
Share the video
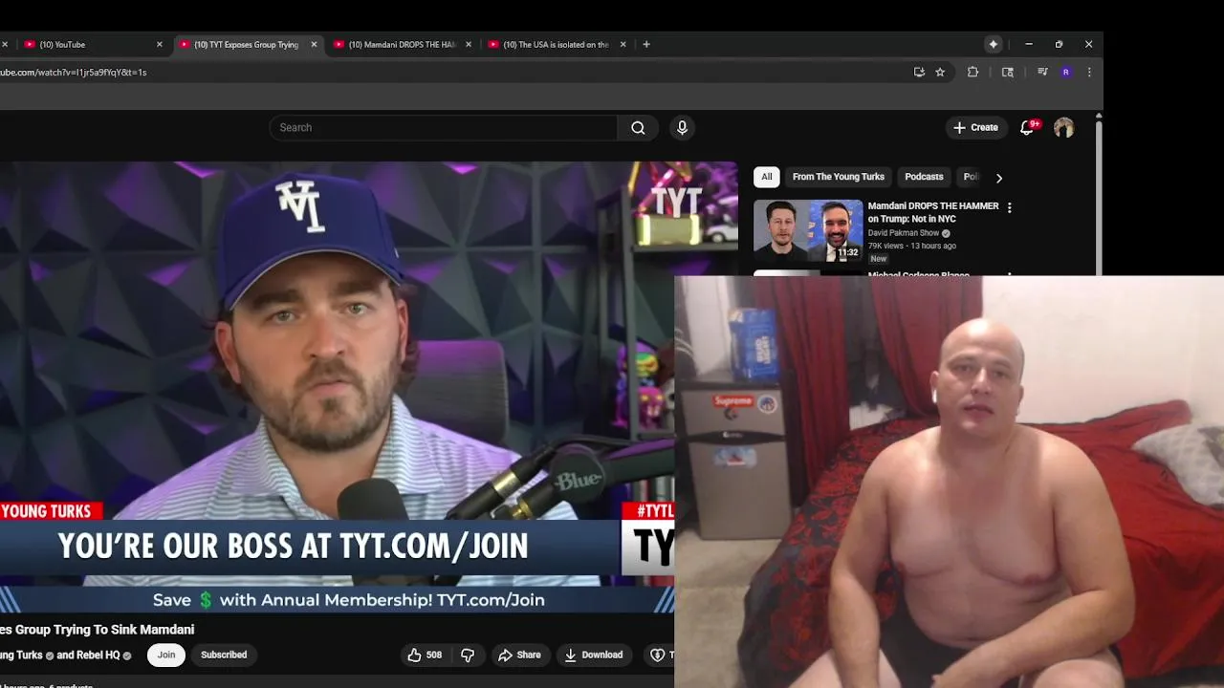click(519, 655)
